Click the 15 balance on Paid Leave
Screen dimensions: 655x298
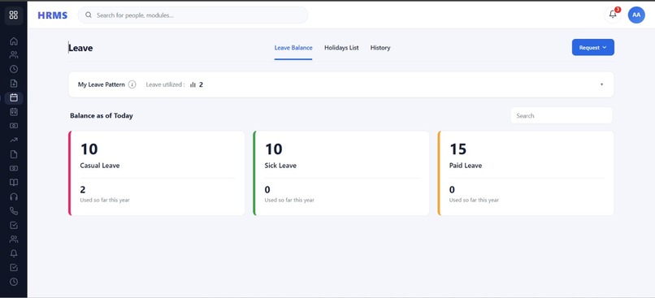(458, 149)
